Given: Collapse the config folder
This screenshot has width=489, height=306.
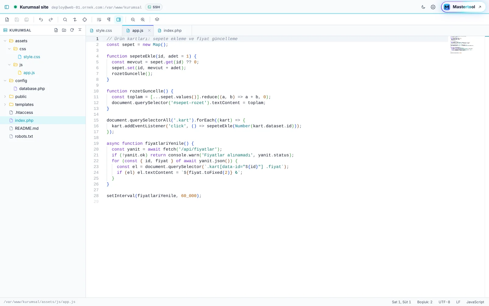Looking at the screenshot, I should pos(5,81).
